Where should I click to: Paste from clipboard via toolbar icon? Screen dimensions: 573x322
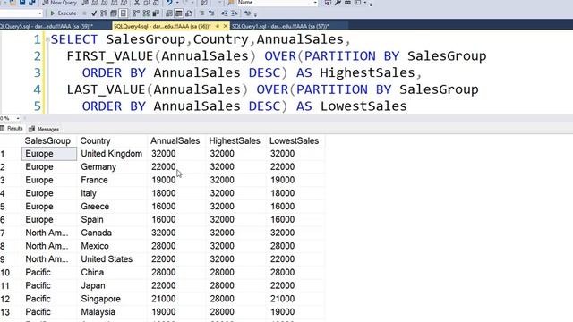click(156, 3)
